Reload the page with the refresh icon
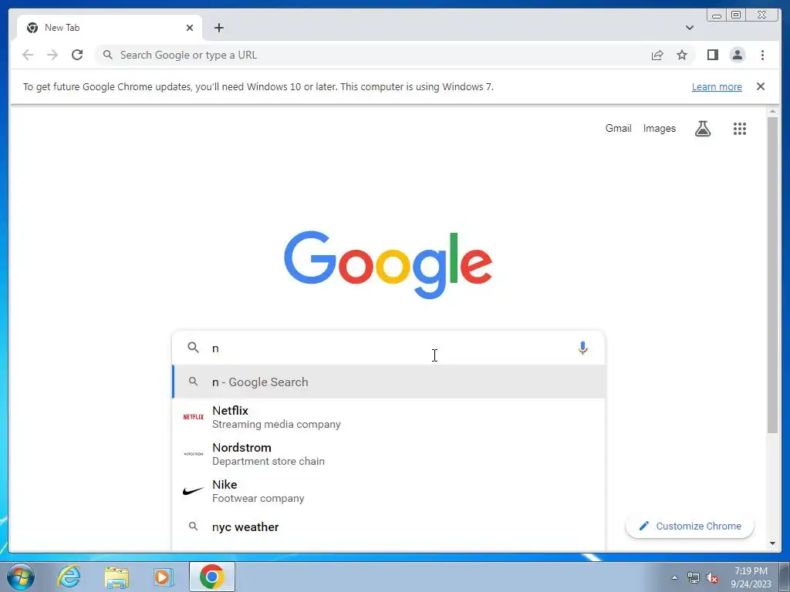Viewport: 790px width, 592px height. click(77, 55)
